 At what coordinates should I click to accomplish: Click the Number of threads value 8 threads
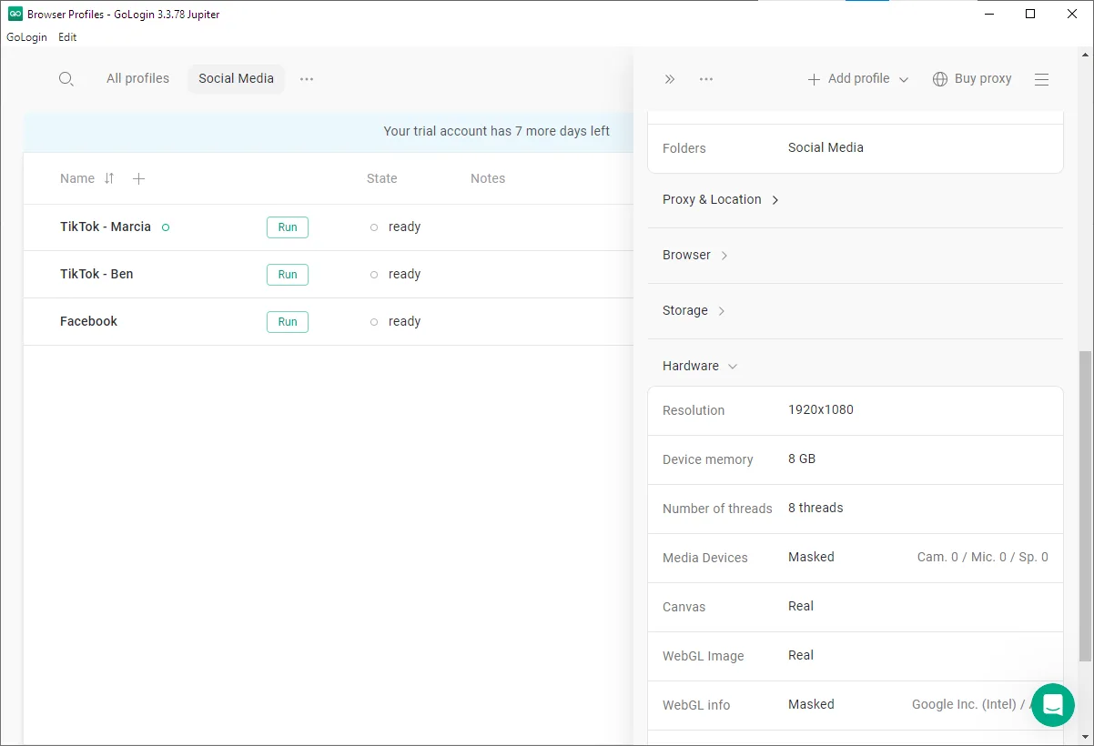(815, 509)
